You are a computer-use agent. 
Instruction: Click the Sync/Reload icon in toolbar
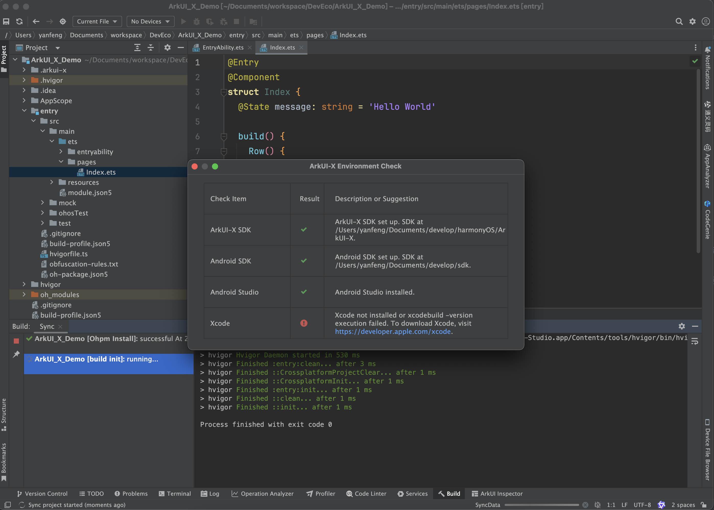[x=19, y=21]
